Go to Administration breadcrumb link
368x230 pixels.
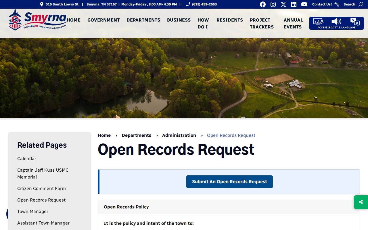click(179, 135)
